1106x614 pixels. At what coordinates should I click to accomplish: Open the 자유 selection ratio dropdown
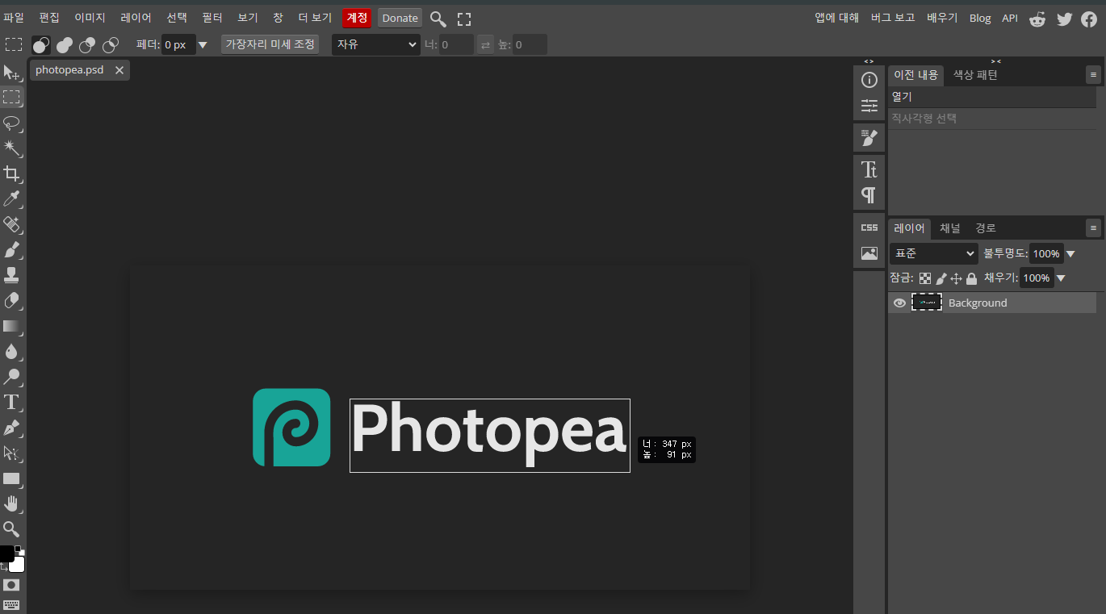pos(376,45)
